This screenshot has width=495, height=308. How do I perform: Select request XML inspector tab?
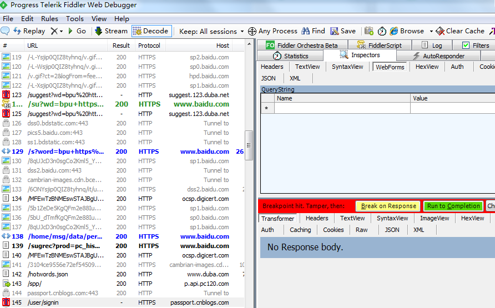tap(295, 78)
